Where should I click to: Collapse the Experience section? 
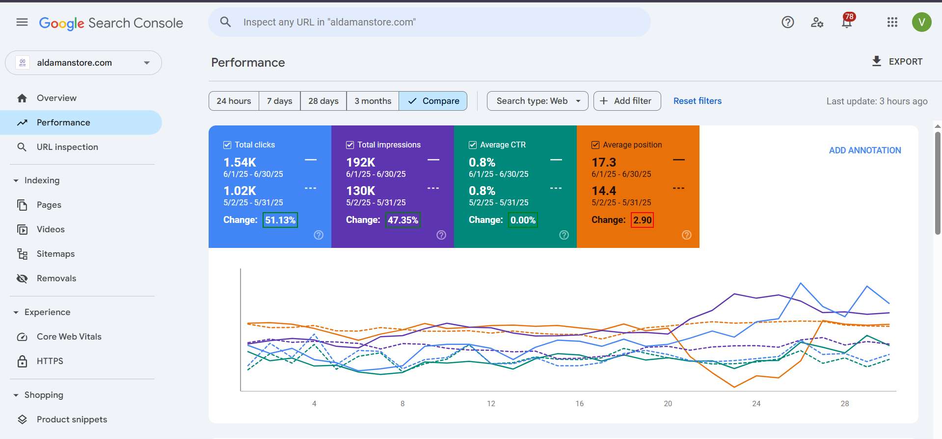(16, 313)
